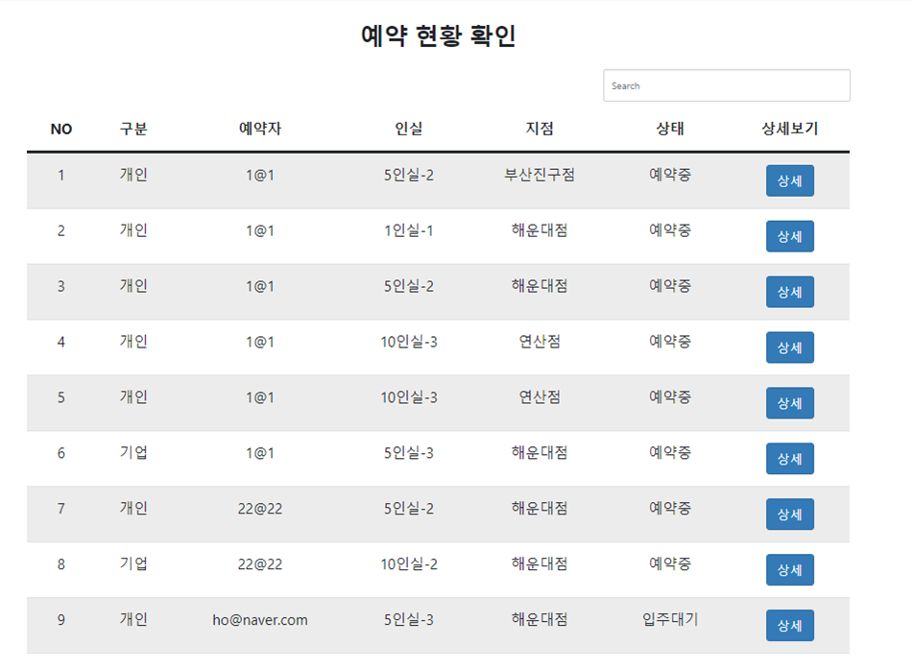Select 개인 in row 2

point(133,230)
